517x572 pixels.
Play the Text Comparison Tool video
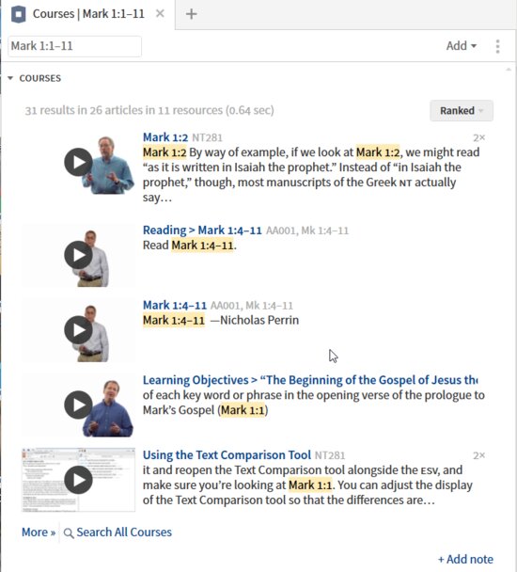pyautogui.click(x=78, y=480)
